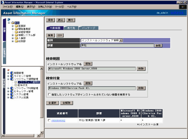The image size is (188, 139).
Task: Click 追加 under 検索対象
Action: [88, 83]
